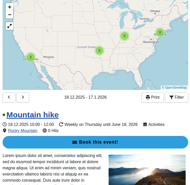This screenshot has height=185, width=190.
Task: Go to previous date range
Action: [9, 97]
